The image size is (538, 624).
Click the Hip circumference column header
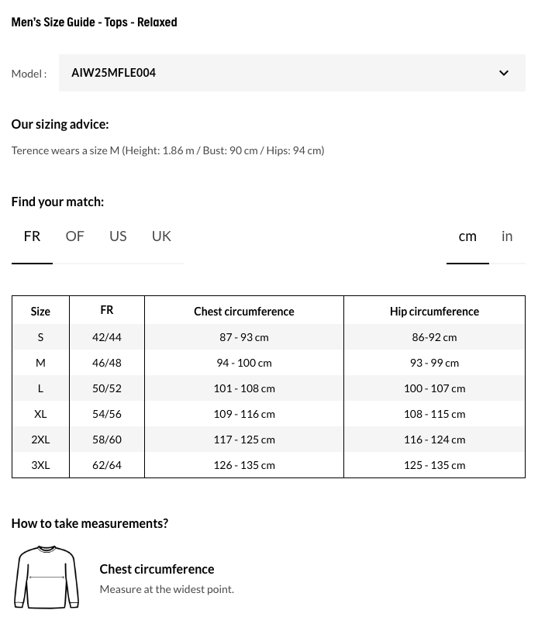434,312
